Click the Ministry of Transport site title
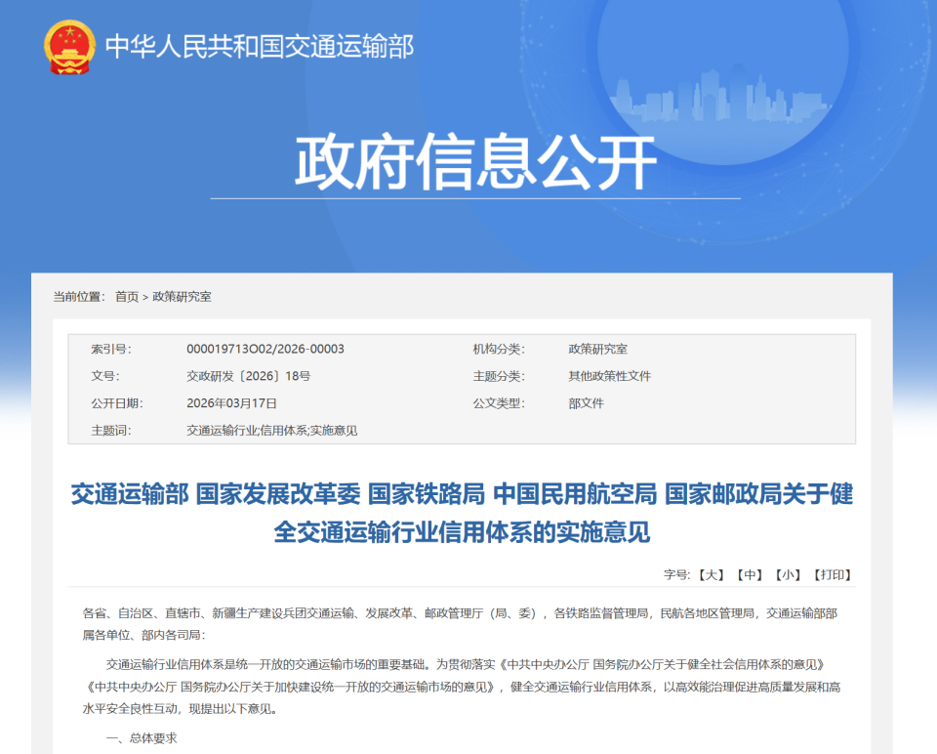This screenshot has height=754, width=937. tap(260, 43)
